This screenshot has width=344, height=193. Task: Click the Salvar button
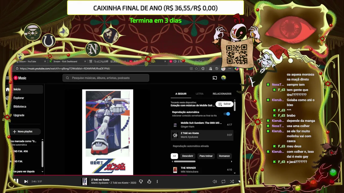[x=224, y=104]
